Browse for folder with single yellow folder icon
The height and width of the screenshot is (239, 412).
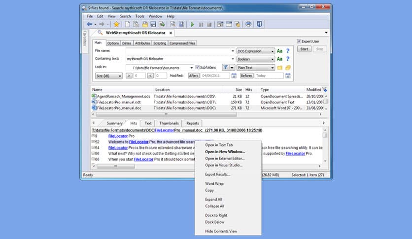pyautogui.click(x=279, y=68)
